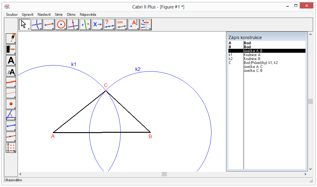
Task: Select the paint roller fill tool
Action: (11, 49)
